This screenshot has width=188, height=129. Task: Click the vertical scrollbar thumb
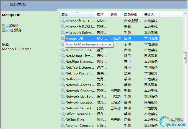[185, 58]
